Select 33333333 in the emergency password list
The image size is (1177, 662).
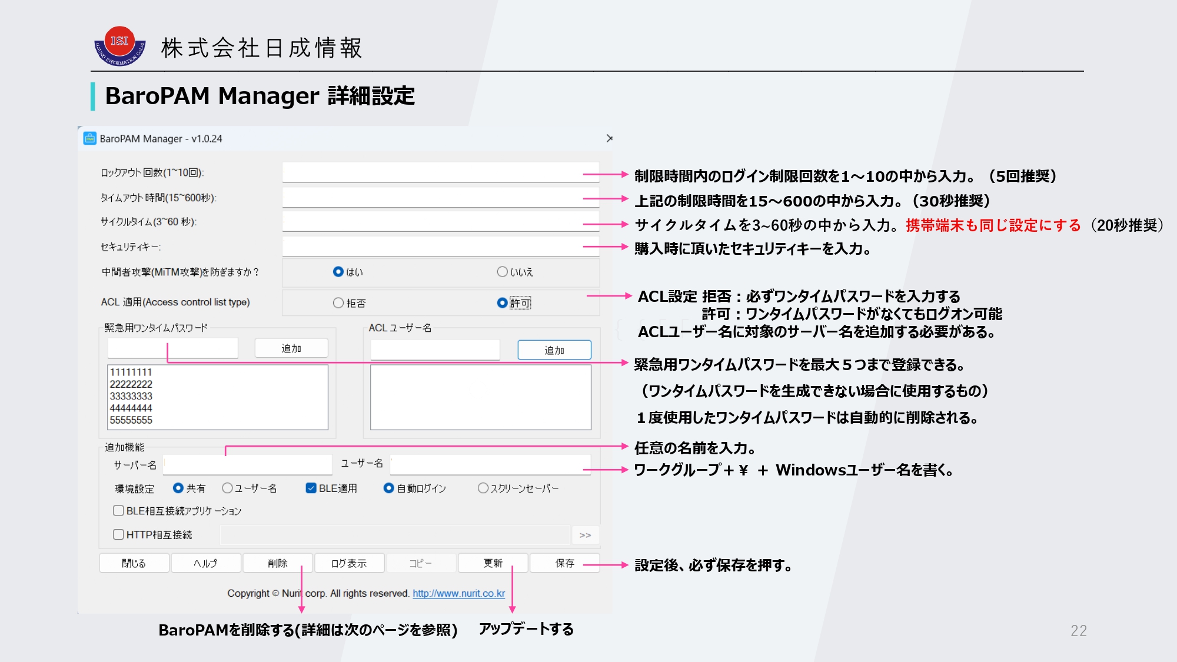click(x=131, y=397)
